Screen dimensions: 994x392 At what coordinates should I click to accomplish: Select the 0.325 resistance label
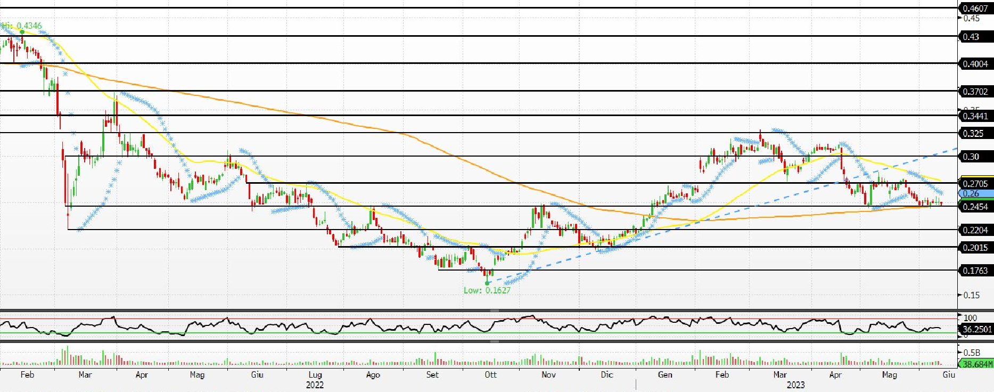[975, 133]
